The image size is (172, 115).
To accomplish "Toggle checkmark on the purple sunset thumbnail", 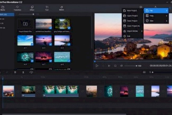I will [51, 44].
